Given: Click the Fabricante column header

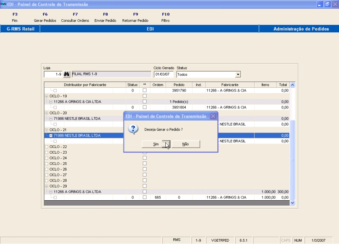Looking at the screenshot, I should 230,85.
